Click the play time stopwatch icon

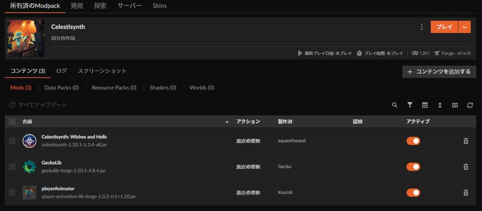point(359,53)
